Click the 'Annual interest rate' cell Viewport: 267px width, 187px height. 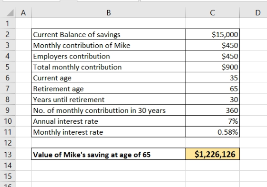(108, 121)
